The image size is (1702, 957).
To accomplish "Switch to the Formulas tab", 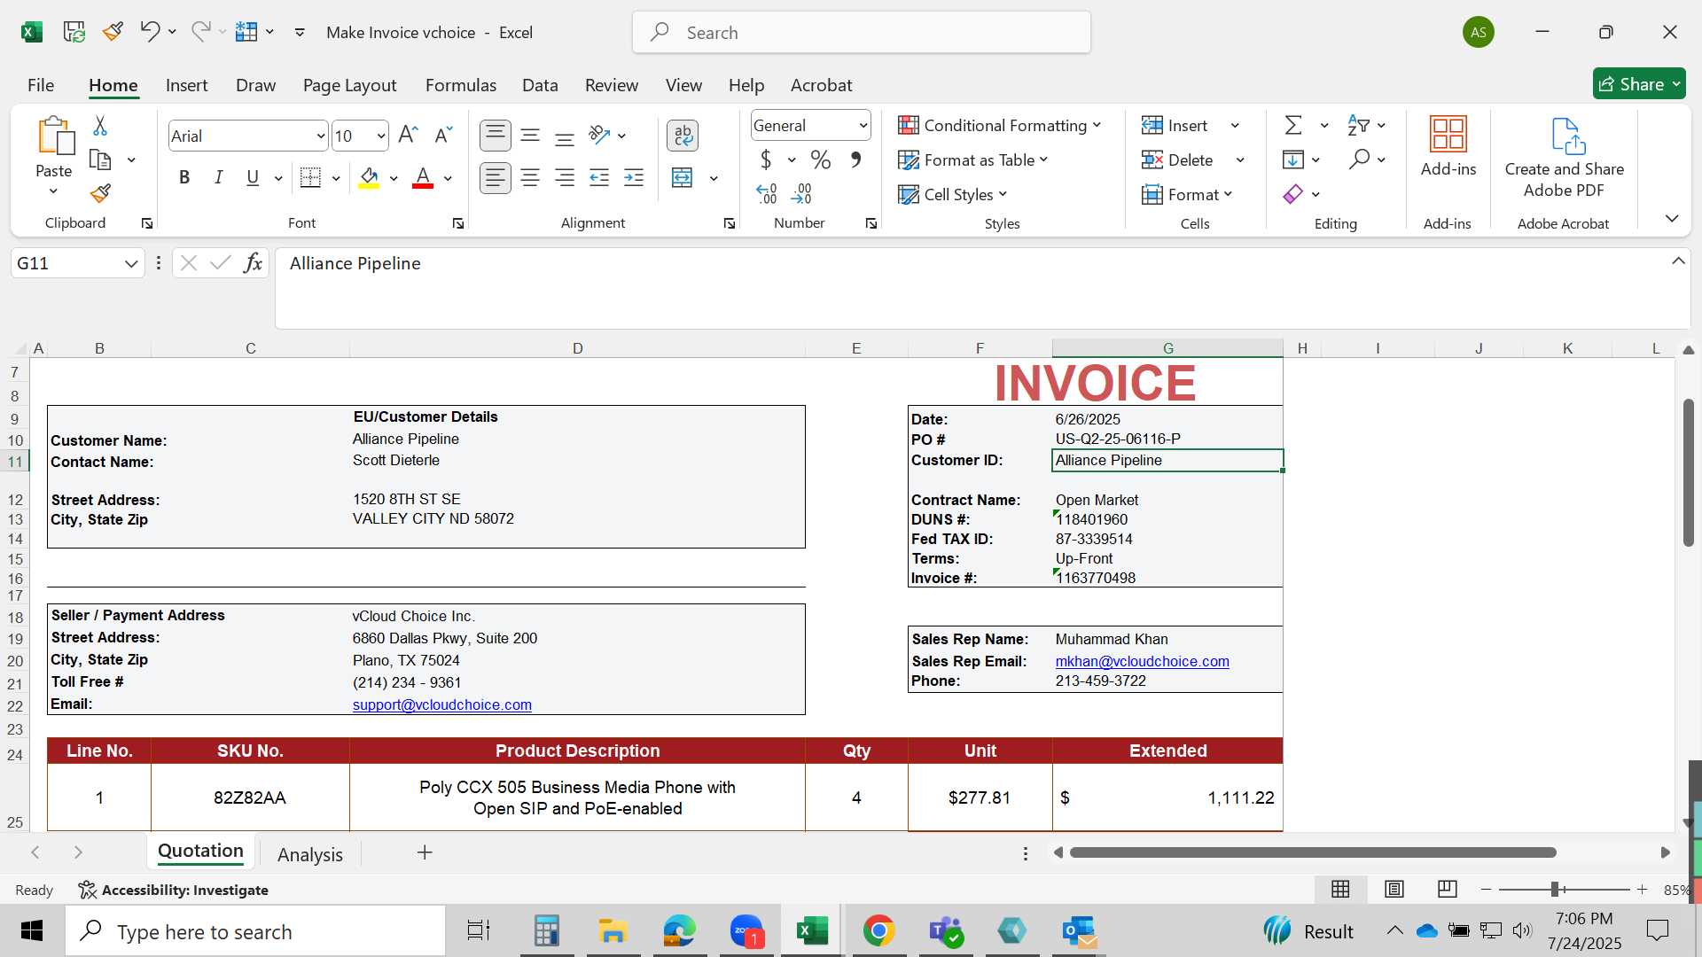I will click(x=460, y=85).
